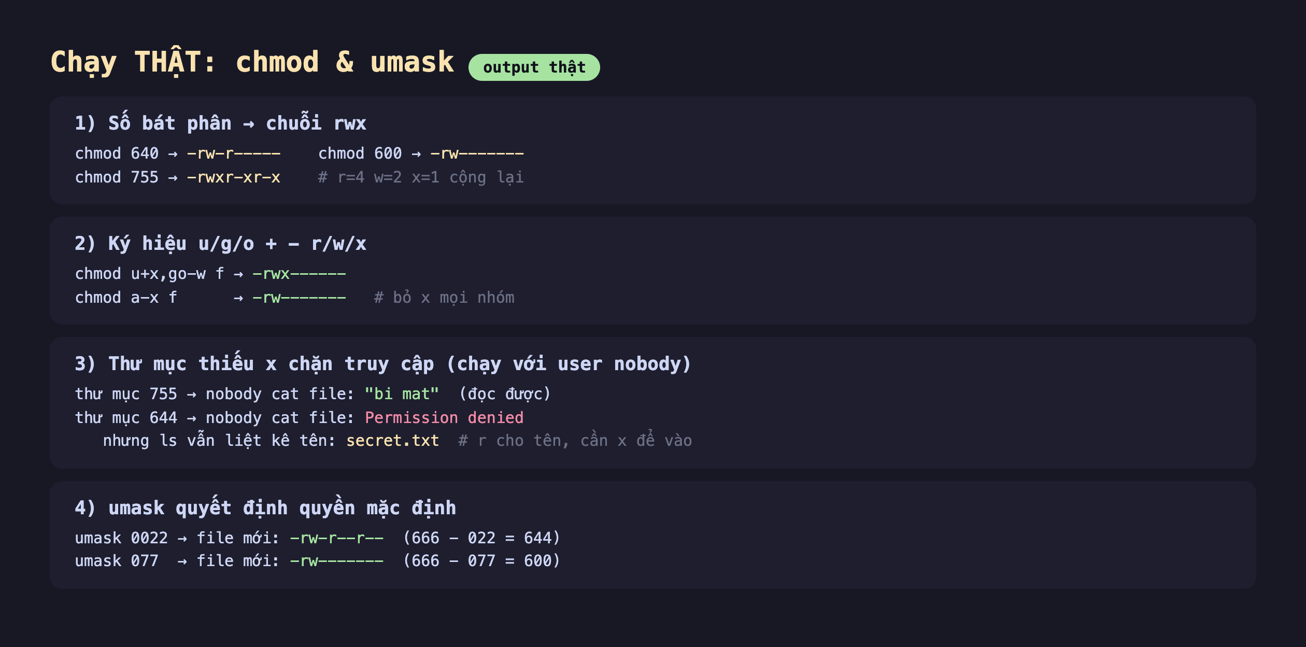This screenshot has height=647, width=1306.
Task: Click the 'chmod a-x f' command
Action: (x=126, y=298)
